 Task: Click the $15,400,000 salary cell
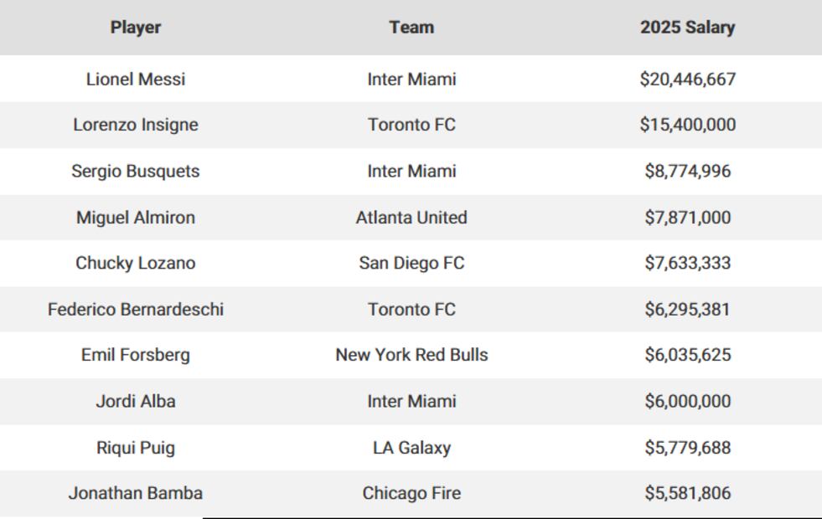[687, 126]
